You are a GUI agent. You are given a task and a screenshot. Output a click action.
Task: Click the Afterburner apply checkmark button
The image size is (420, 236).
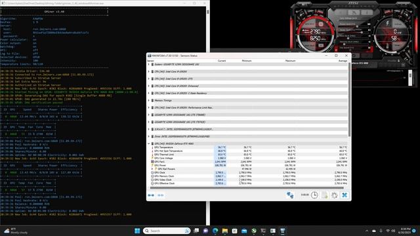tap(367, 55)
